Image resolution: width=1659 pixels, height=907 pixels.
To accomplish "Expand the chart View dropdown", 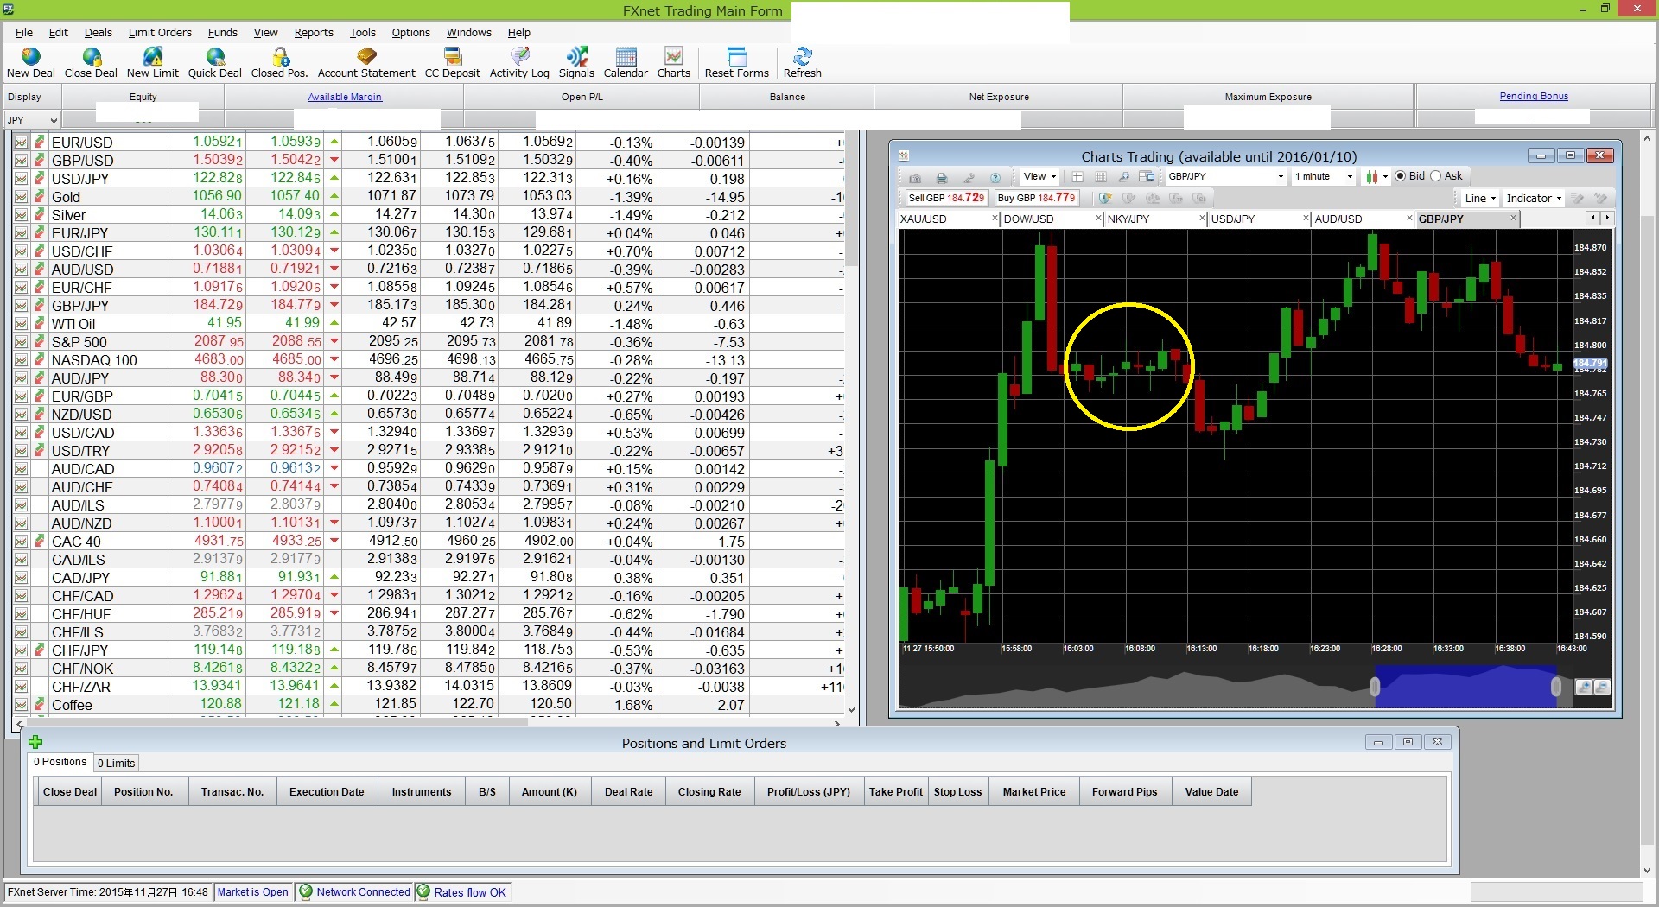I will 1039,176.
